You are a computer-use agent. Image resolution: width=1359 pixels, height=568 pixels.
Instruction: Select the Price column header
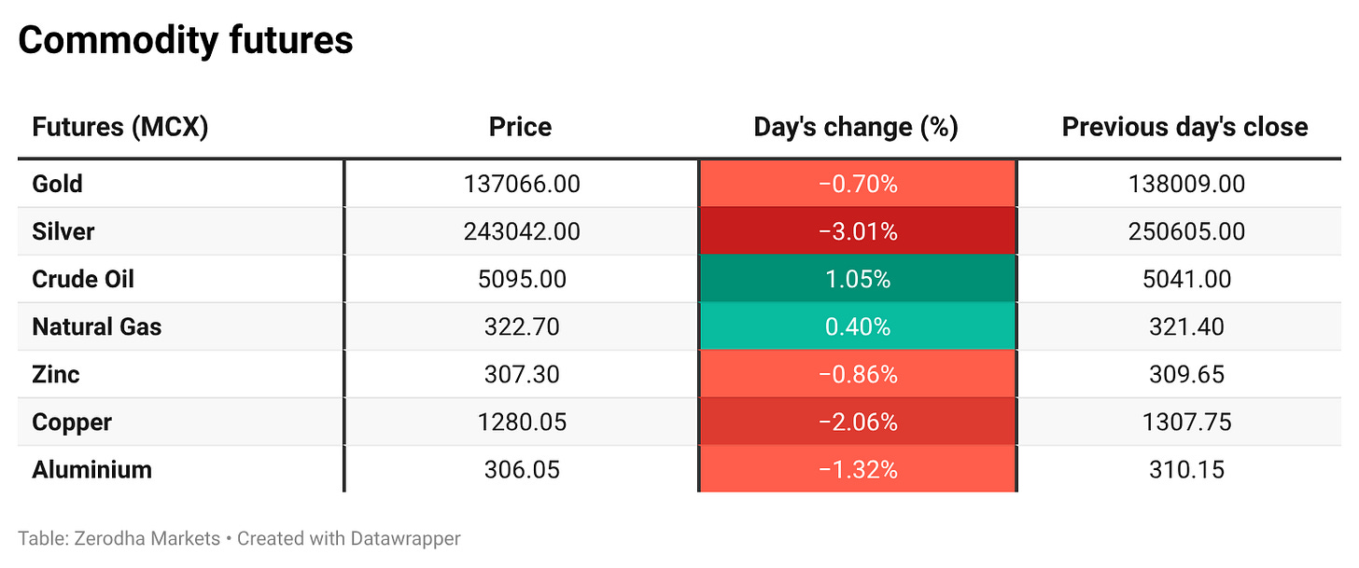(520, 127)
